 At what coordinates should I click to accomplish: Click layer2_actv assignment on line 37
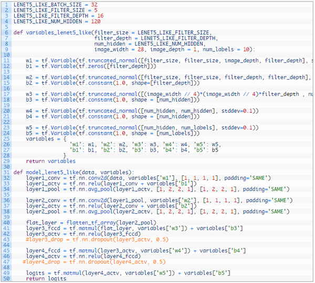point(43,206)
